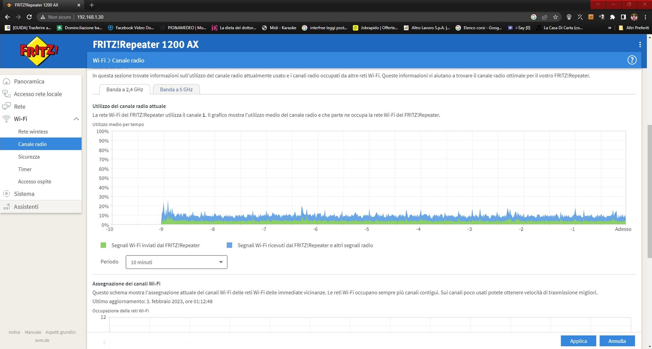Open La Casa Di Carta bookmark

559,28
